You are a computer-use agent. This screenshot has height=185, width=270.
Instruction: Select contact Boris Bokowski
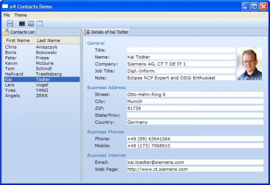point(42,52)
